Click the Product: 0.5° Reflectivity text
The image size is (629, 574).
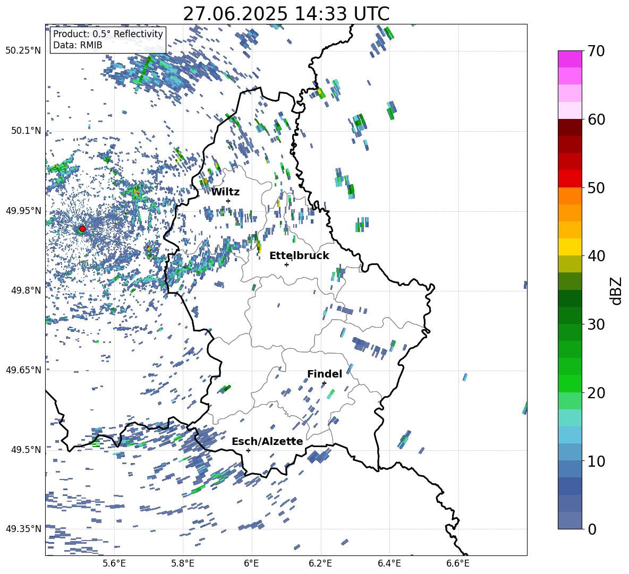pyautogui.click(x=108, y=34)
